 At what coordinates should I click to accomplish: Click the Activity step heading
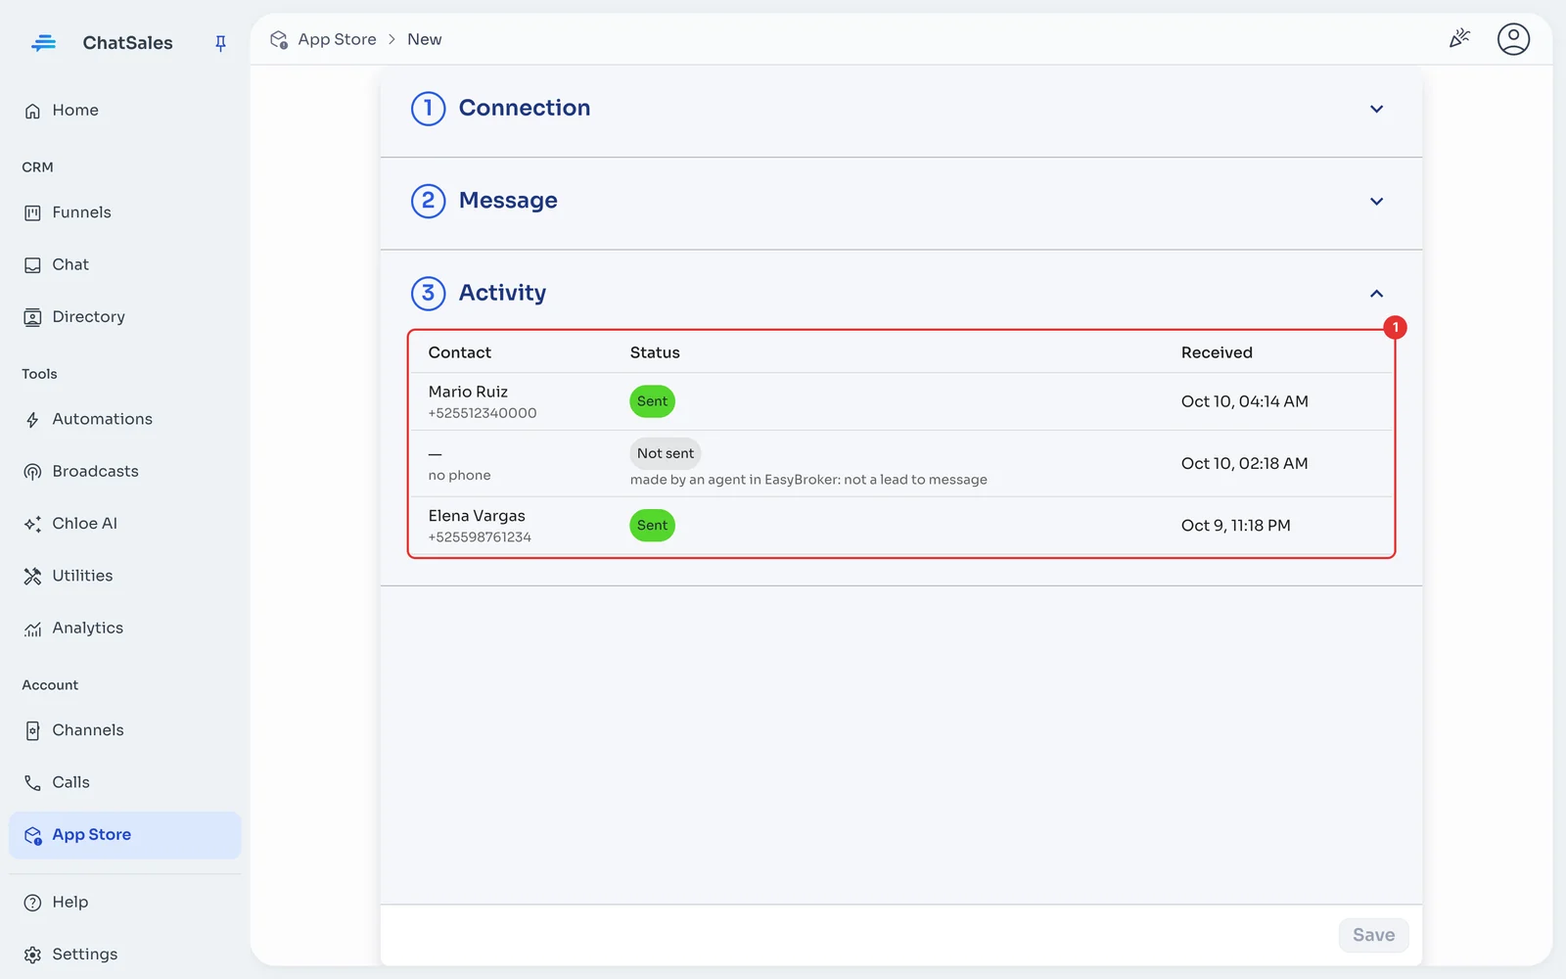click(x=502, y=293)
